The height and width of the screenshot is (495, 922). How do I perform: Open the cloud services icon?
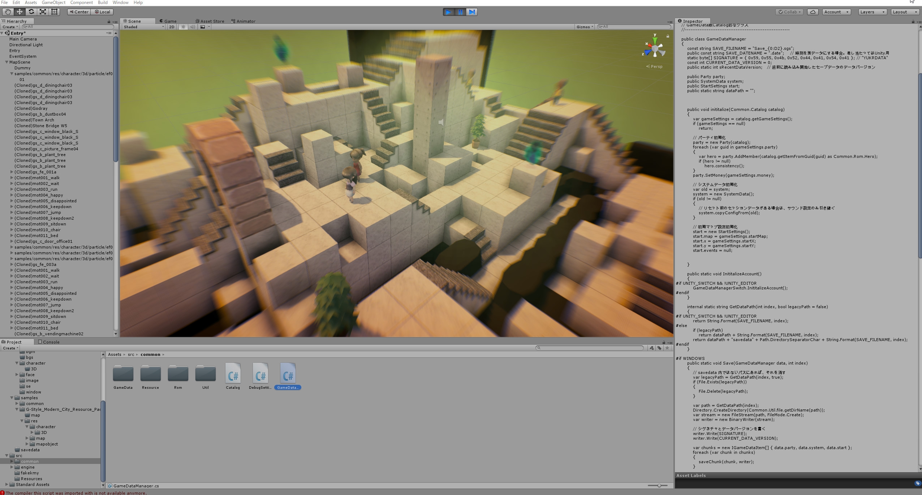[813, 12]
